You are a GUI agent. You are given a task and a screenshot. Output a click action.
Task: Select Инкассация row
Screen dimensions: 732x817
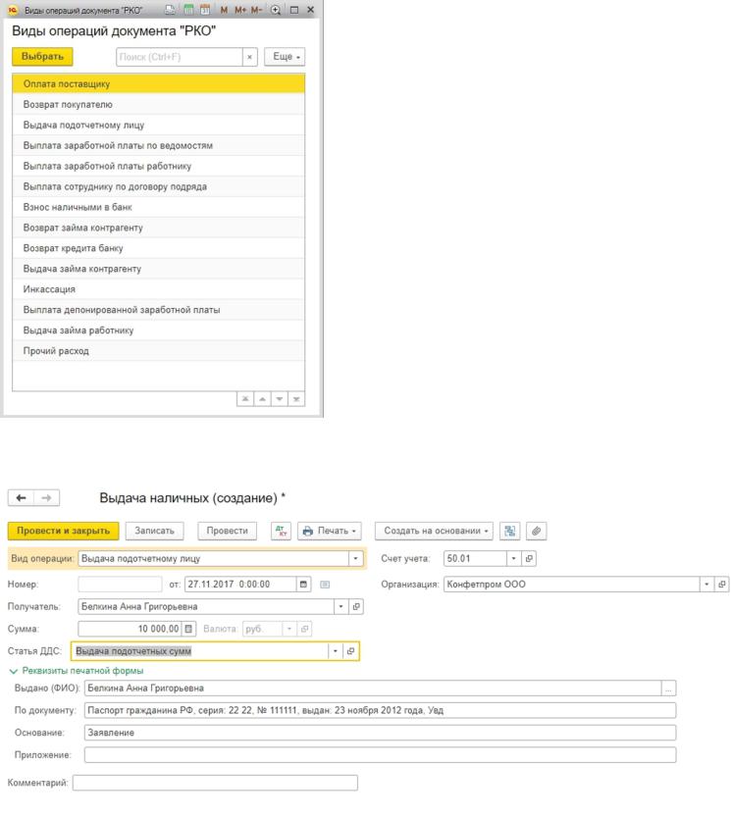coord(159,289)
